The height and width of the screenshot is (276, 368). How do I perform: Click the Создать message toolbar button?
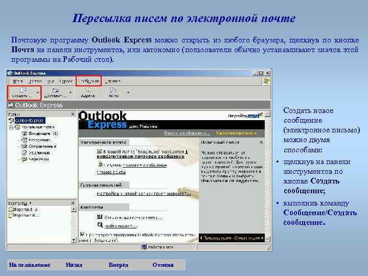[x=22, y=93]
